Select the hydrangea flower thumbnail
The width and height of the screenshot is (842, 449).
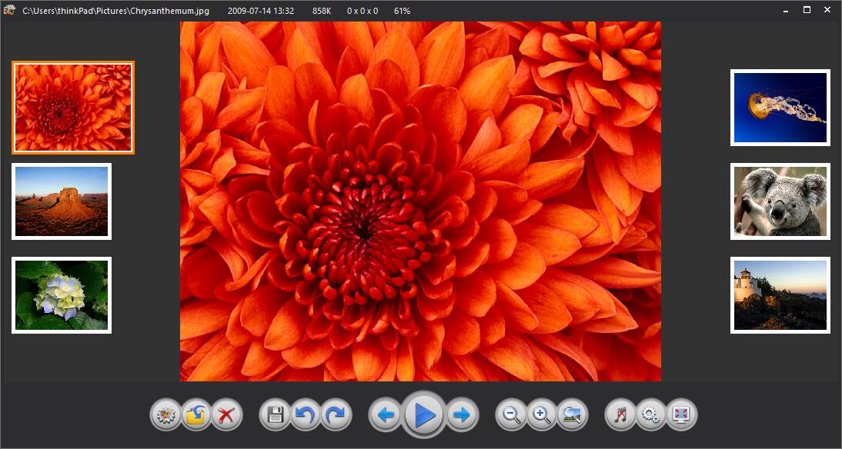[62, 295]
